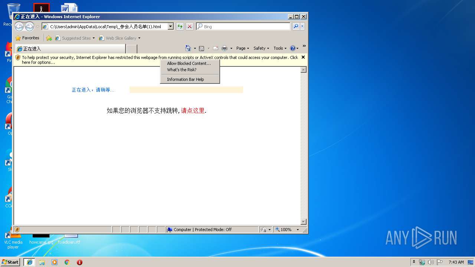
Task: Open the Safety menu
Action: [x=261, y=48]
